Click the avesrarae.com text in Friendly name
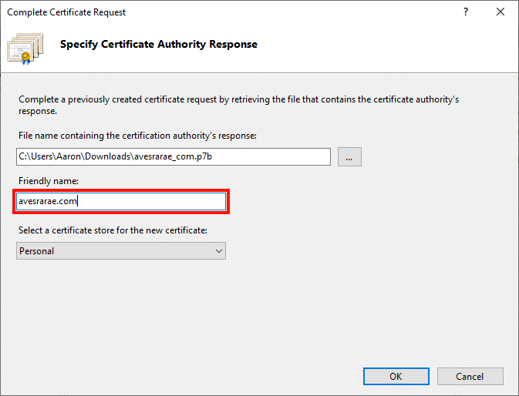The height and width of the screenshot is (396, 519). coord(49,202)
